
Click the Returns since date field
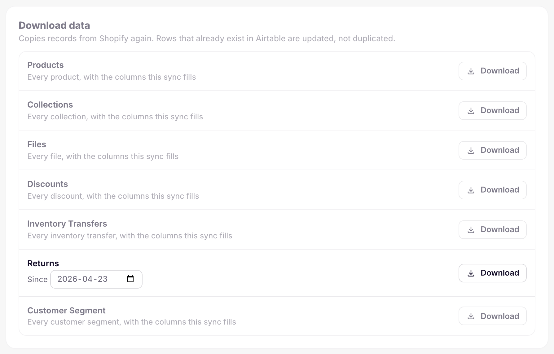[x=96, y=279]
